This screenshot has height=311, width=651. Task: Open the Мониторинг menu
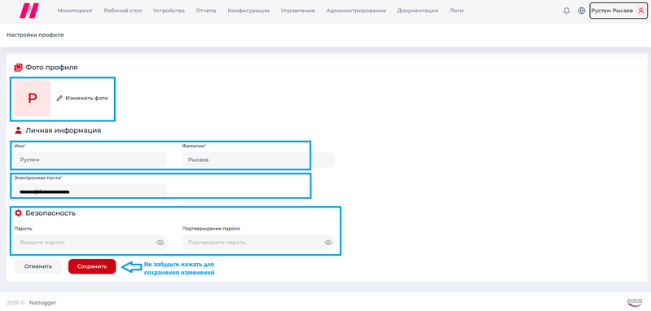(x=75, y=11)
